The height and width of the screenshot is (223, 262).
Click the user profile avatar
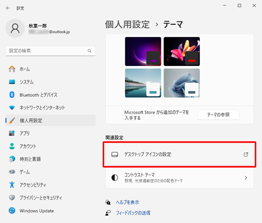(x=15, y=28)
